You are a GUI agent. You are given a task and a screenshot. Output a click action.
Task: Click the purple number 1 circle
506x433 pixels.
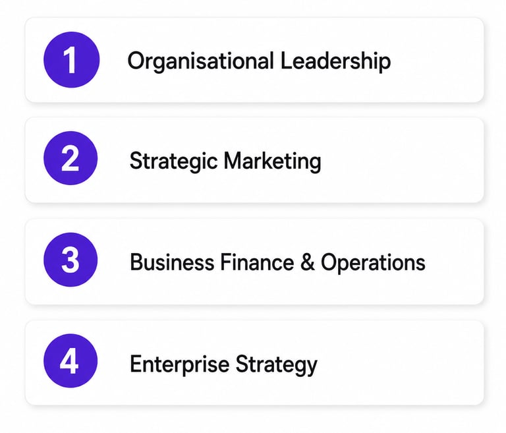point(71,60)
